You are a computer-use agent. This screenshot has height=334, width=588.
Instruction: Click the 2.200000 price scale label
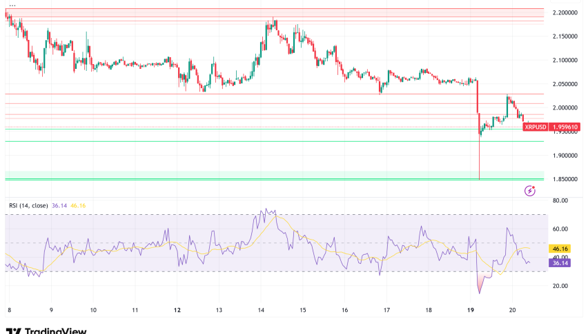[566, 13]
